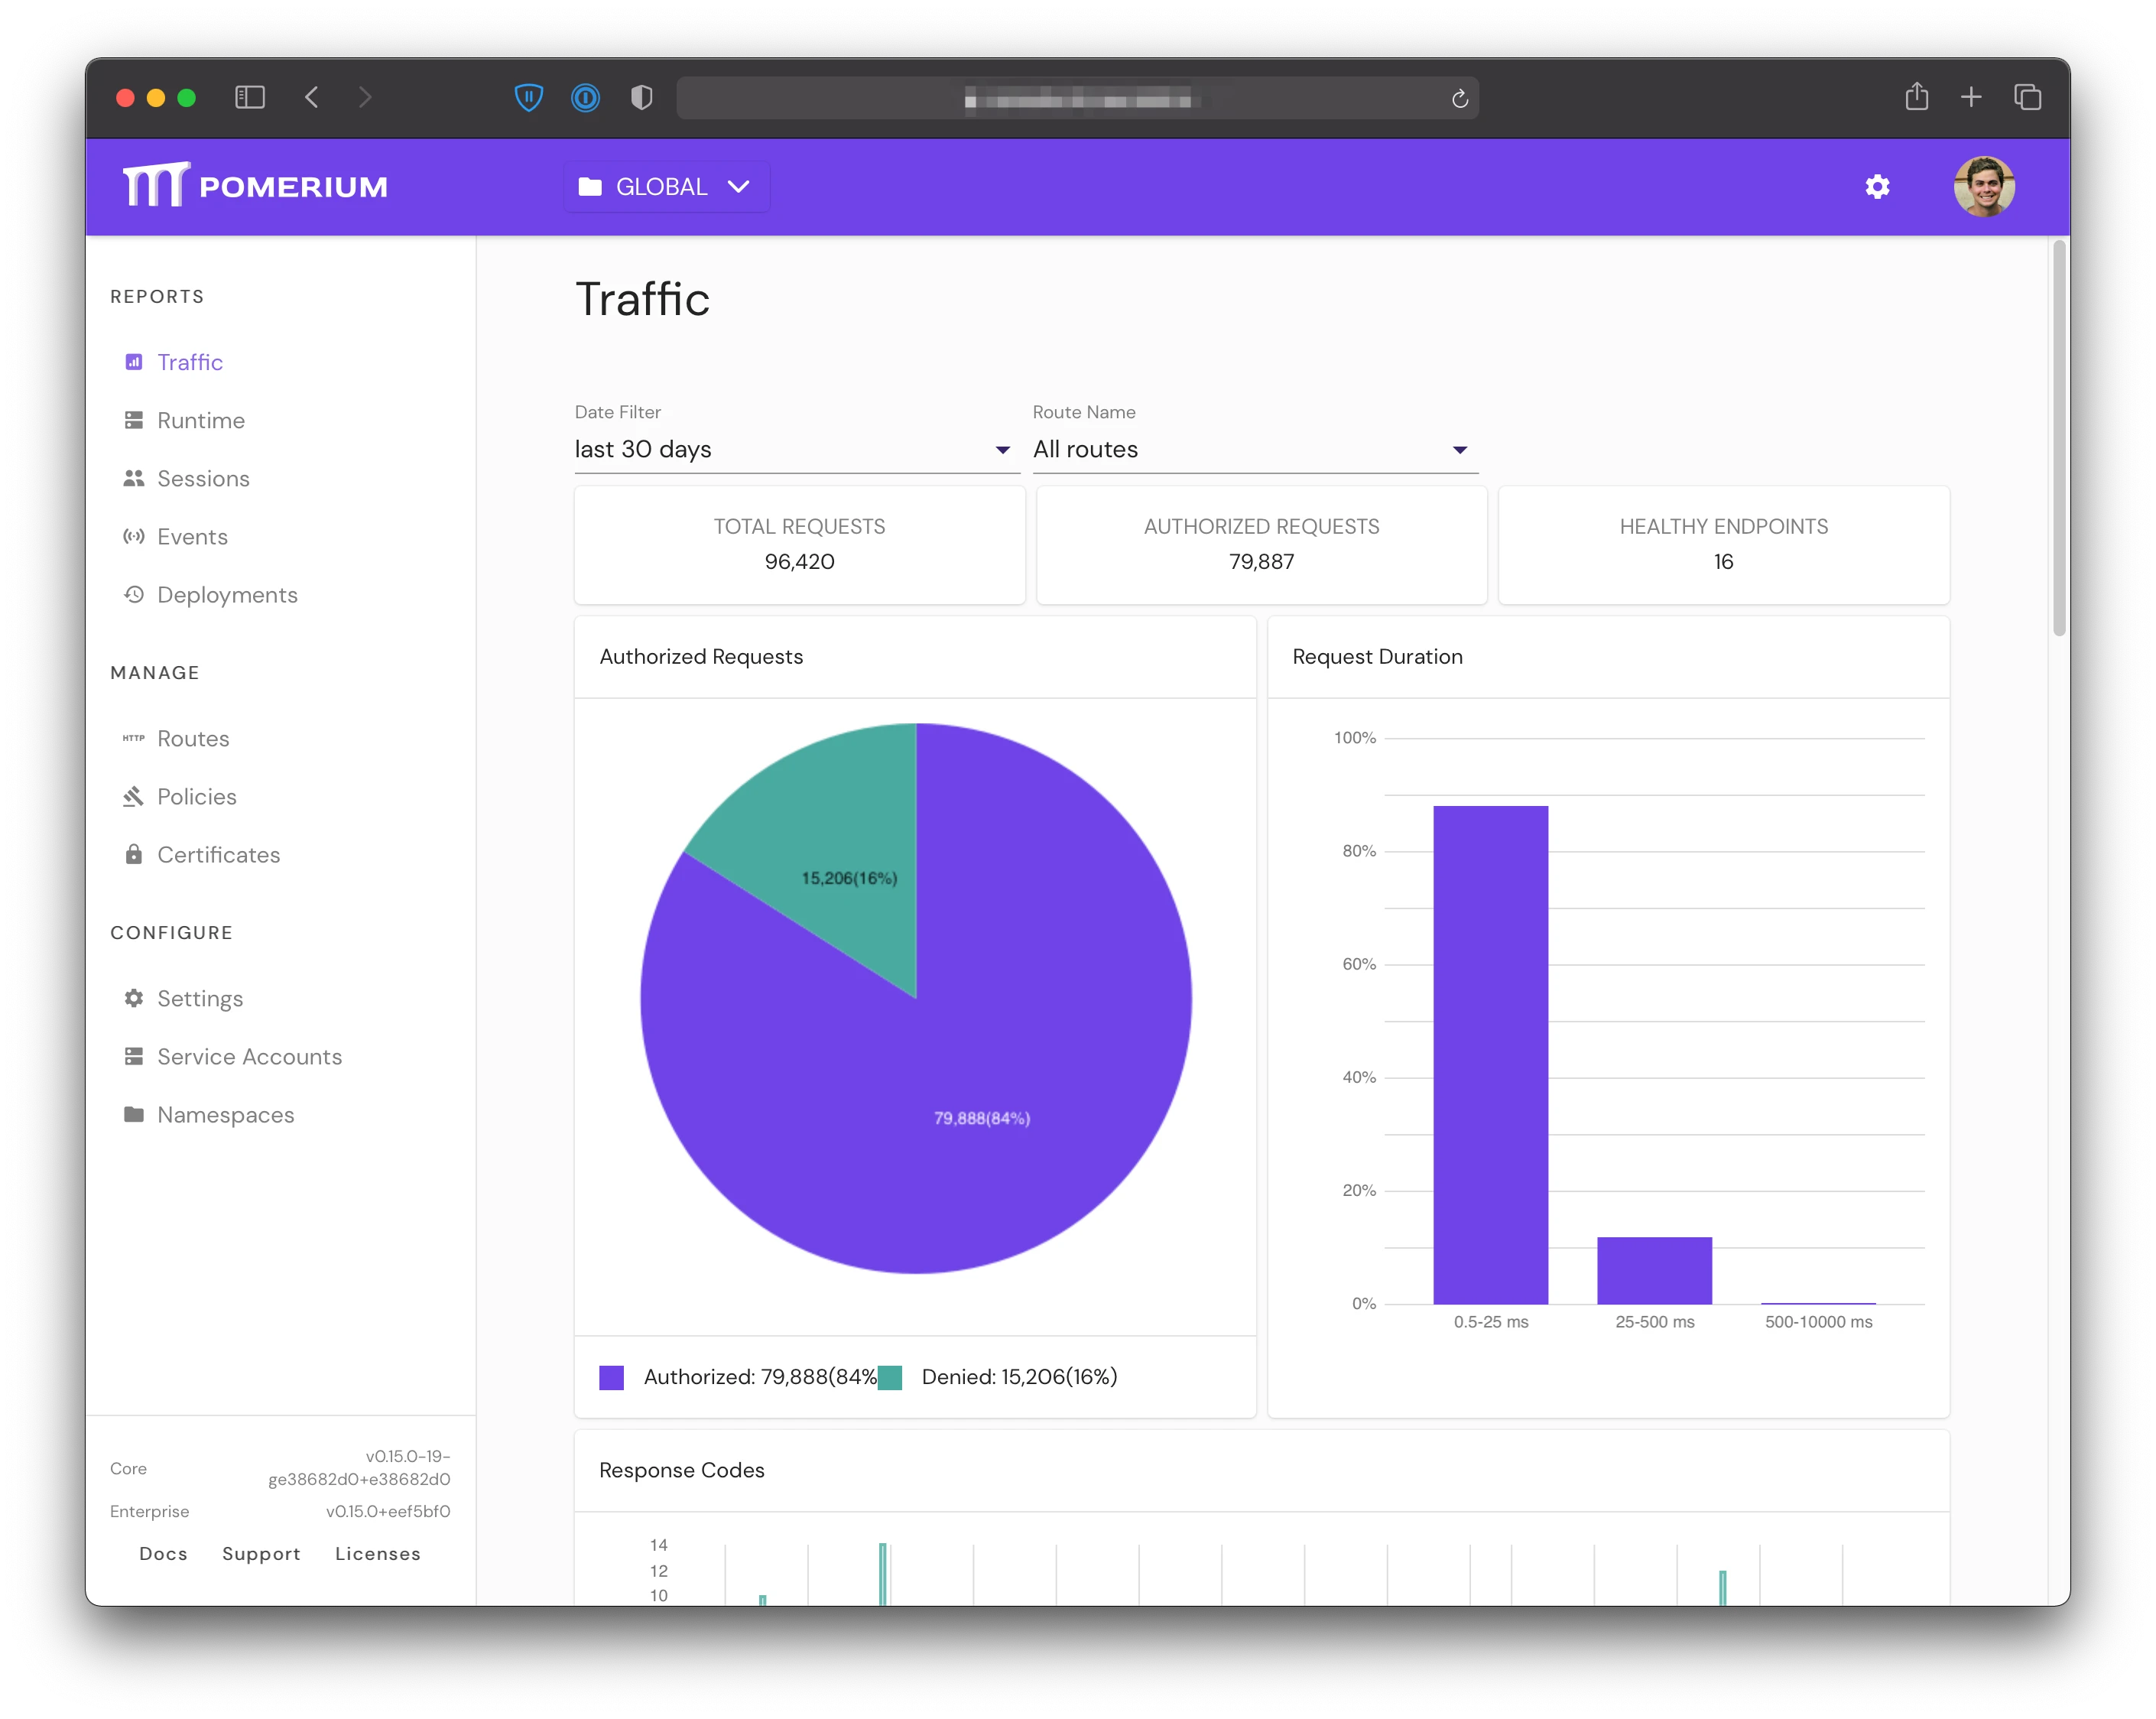Open Service Accounts page
The height and width of the screenshot is (1719, 2156).
[249, 1057]
